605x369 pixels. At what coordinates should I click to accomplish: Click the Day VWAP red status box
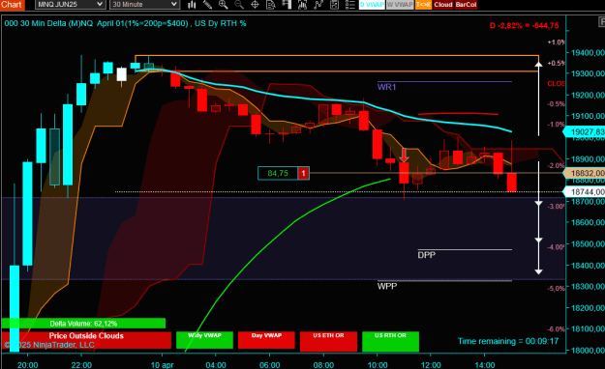[266, 340]
